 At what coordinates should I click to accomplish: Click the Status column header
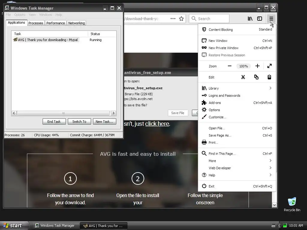[102, 34]
